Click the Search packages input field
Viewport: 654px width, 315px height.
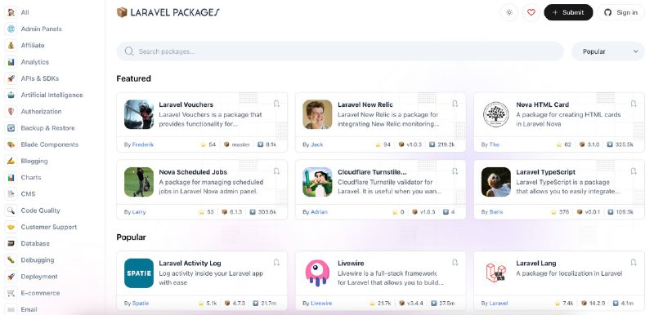point(340,51)
